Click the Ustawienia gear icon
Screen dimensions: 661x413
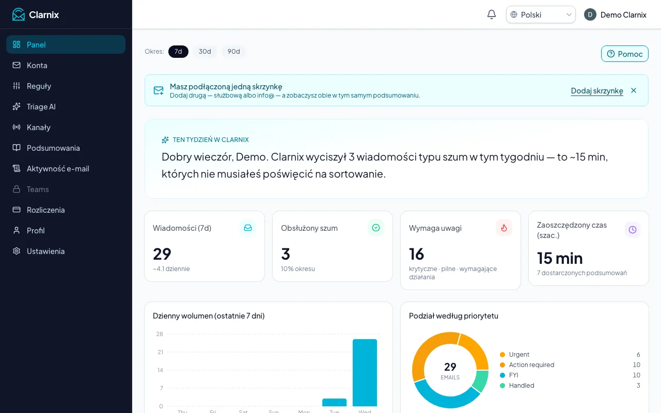click(x=17, y=251)
